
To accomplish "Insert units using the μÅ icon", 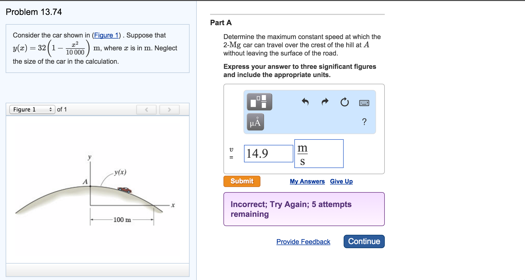I will pos(255,122).
